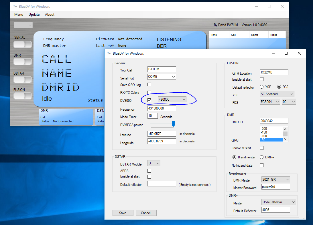Click the QRG list scroll up arrow
The width and height of the screenshot is (313, 225).
click(x=286, y=129)
